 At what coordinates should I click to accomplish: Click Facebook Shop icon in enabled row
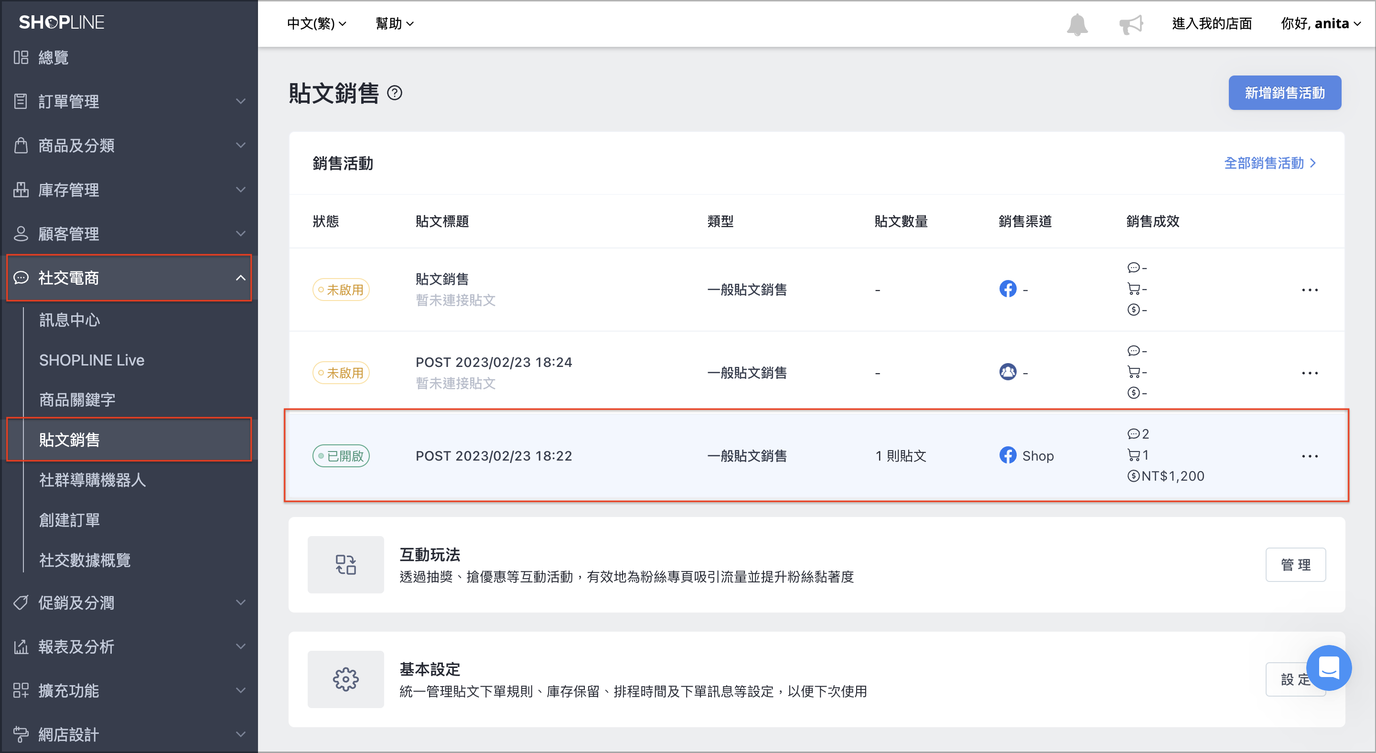[x=1008, y=455]
